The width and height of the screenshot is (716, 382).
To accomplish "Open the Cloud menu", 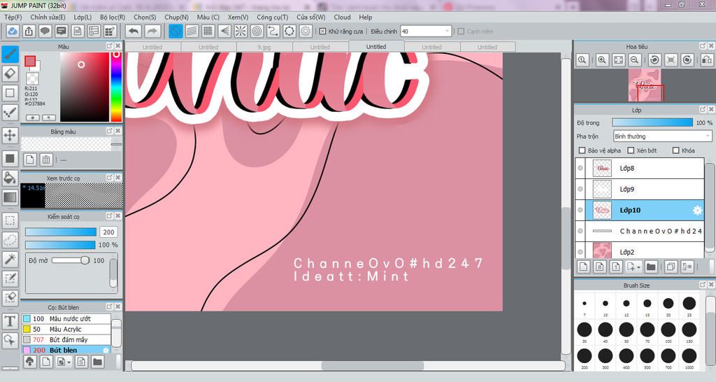I will tap(342, 17).
